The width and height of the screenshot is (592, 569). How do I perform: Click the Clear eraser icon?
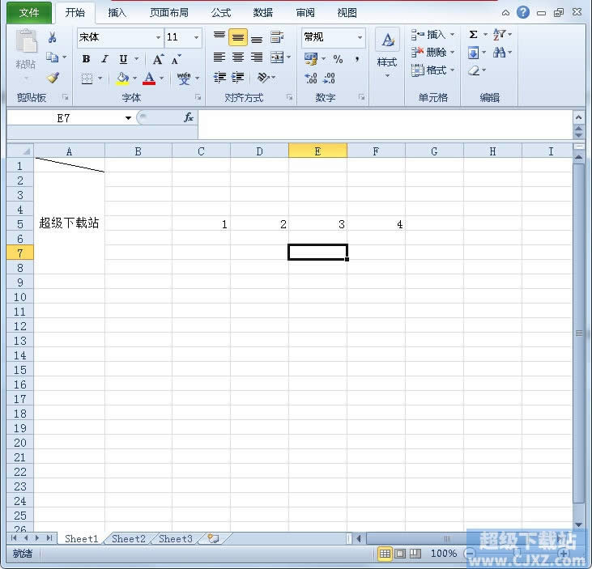point(474,70)
